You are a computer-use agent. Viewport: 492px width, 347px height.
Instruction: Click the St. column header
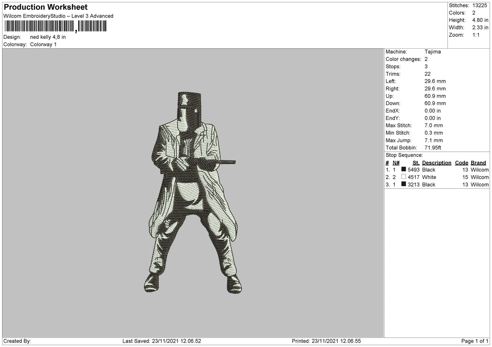coord(416,162)
